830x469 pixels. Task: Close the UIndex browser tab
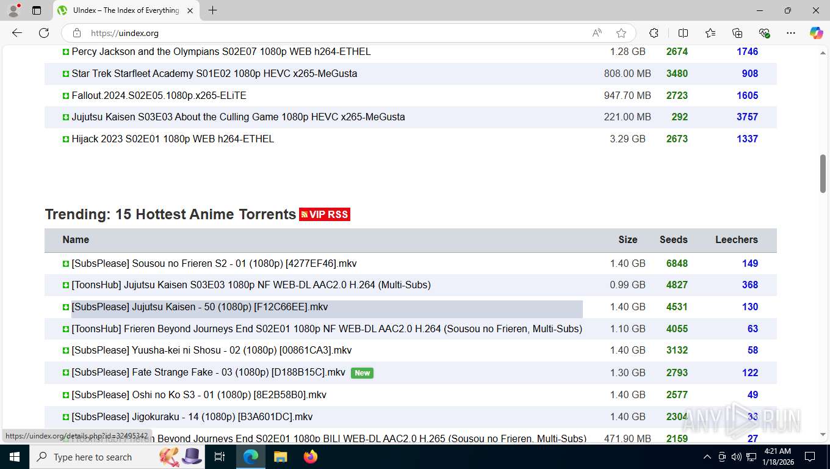(190, 10)
